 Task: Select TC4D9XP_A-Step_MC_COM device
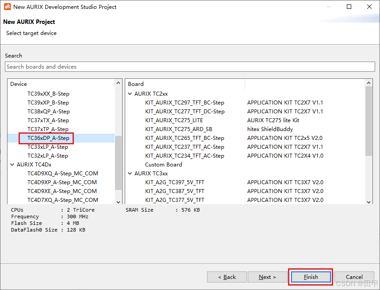coord(62,182)
